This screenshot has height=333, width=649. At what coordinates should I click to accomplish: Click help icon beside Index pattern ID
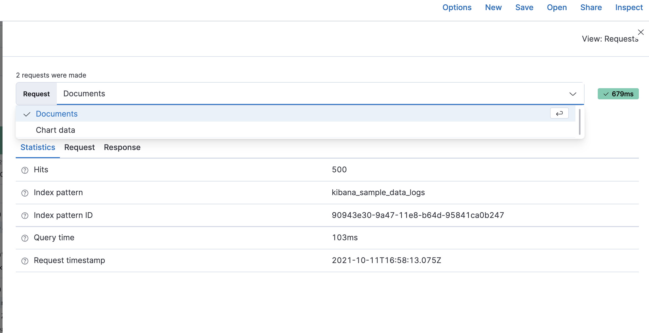25,216
